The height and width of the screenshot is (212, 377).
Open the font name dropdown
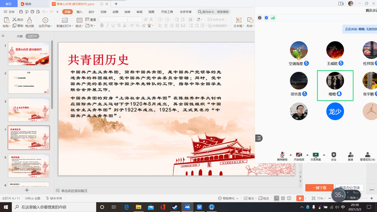pyautogui.click(x=126, y=19)
